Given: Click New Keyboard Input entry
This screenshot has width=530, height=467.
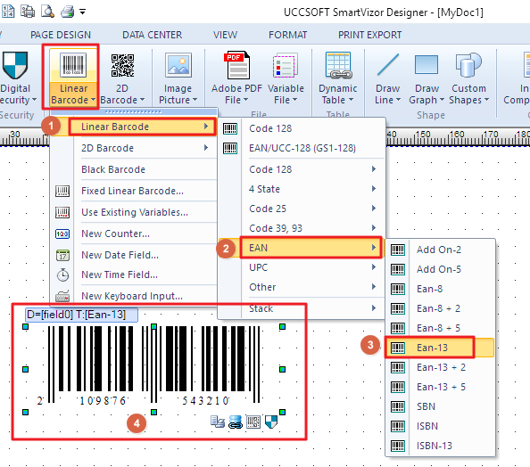Looking at the screenshot, I should coord(134,296).
